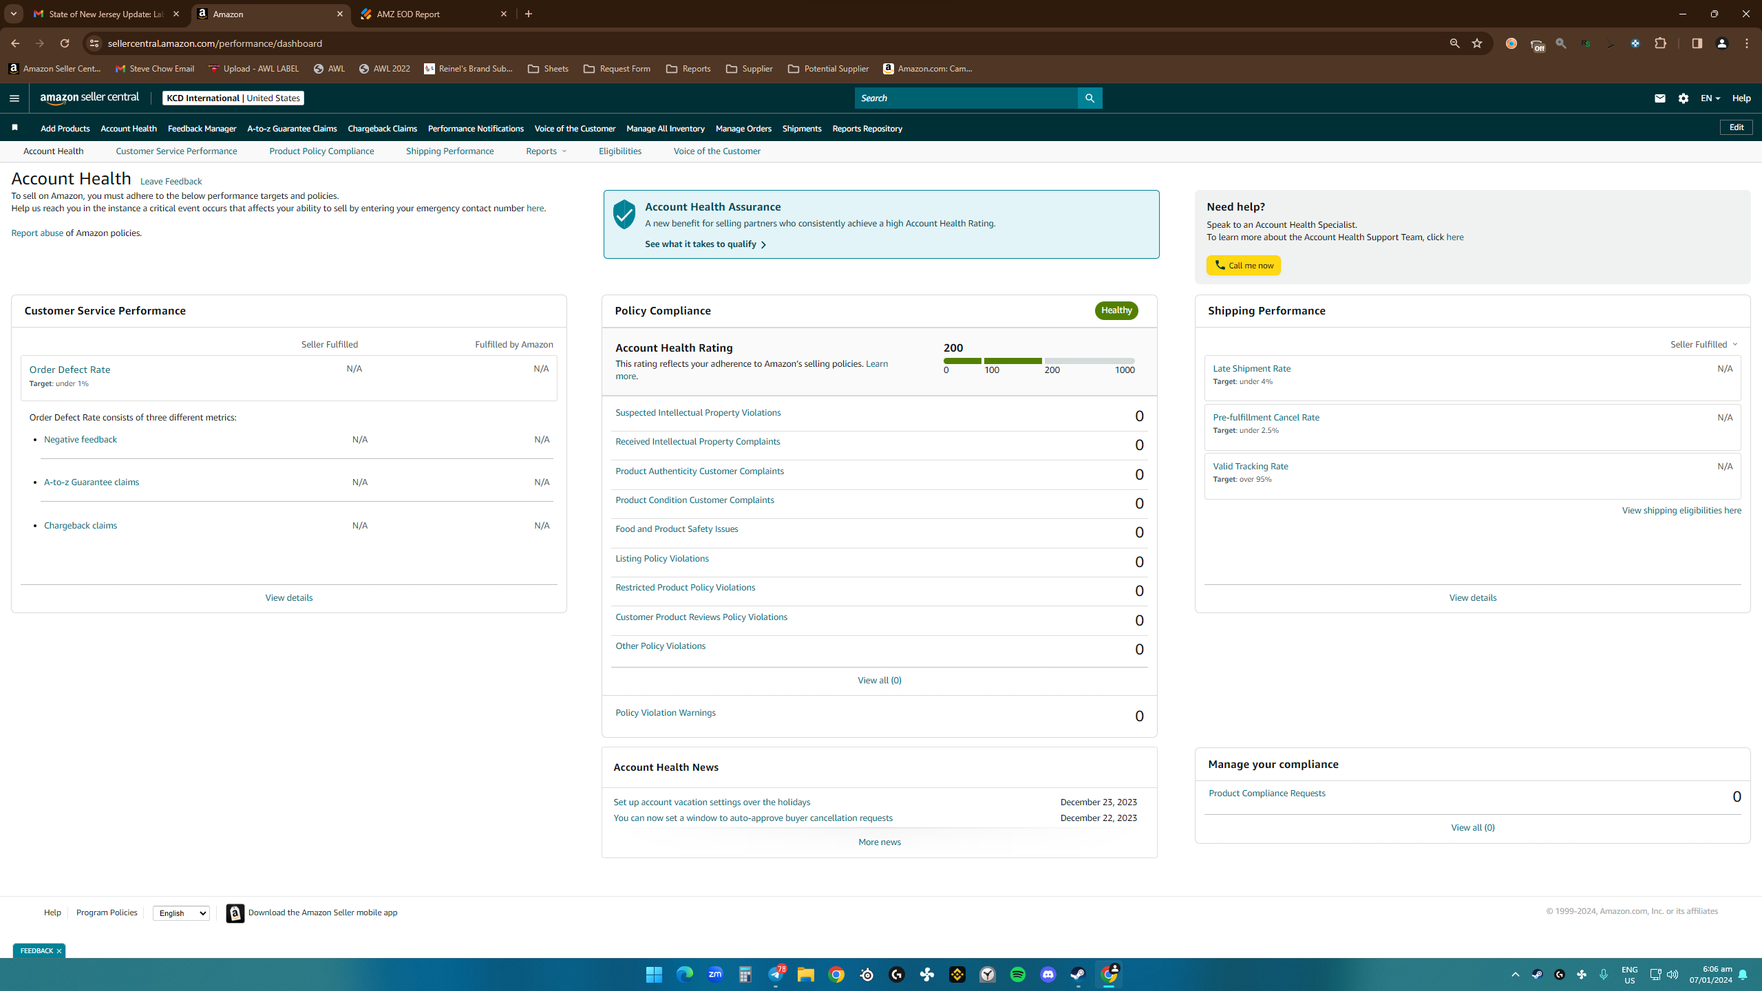1762x991 pixels.
Task: Switch to the State of New Jersey Gmail tab
Action: point(107,14)
